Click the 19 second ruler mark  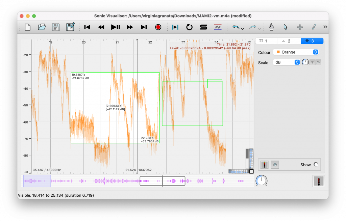51,42
